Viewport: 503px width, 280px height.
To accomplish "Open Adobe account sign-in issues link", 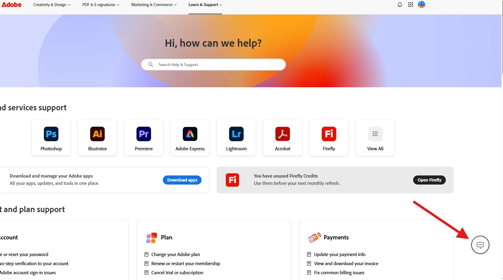I will tap(28, 273).
